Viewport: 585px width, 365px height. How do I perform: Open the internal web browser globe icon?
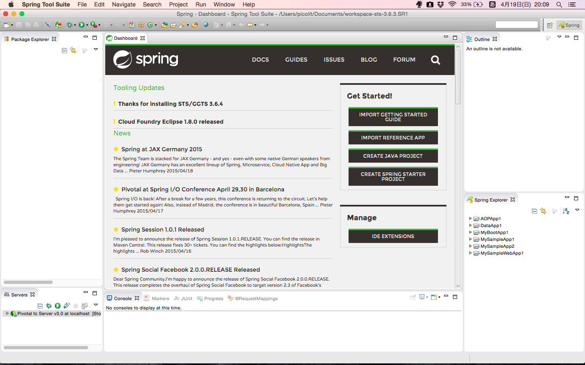pos(206,25)
